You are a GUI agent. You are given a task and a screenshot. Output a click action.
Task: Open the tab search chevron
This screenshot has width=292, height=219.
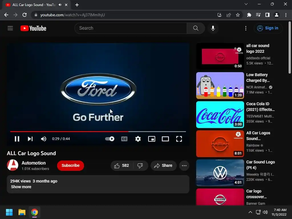pos(246,4)
